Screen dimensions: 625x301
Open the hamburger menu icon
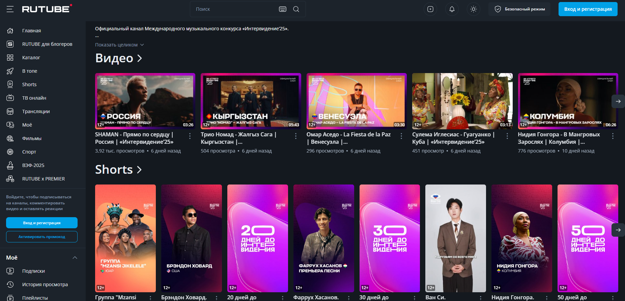pyautogui.click(x=10, y=9)
